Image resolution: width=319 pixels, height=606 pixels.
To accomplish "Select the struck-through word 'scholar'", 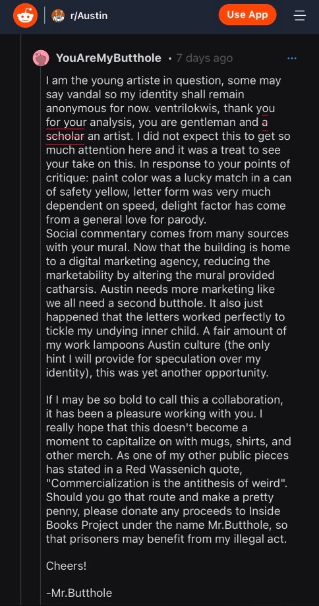I will pyautogui.click(x=65, y=136).
